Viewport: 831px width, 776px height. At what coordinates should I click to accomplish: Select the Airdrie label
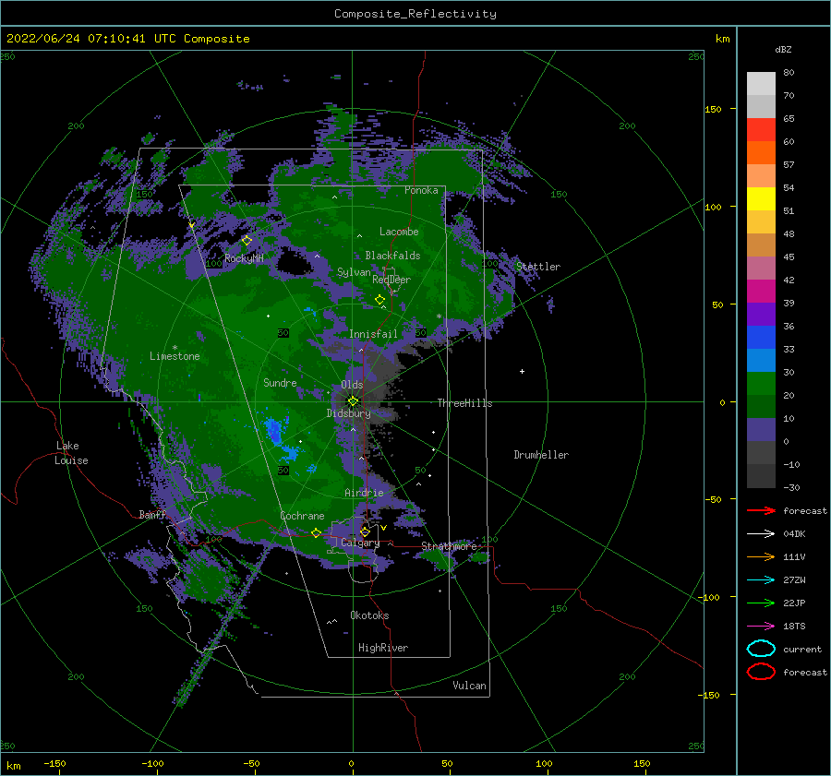click(364, 493)
